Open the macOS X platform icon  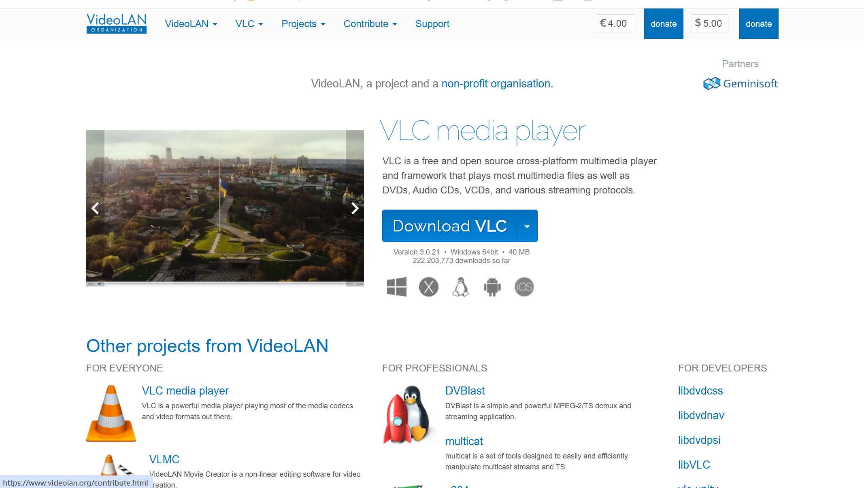[x=429, y=287]
